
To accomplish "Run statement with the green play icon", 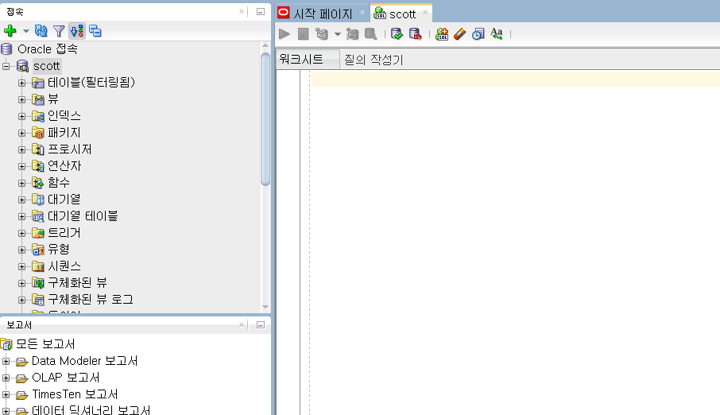I will tap(285, 34).
